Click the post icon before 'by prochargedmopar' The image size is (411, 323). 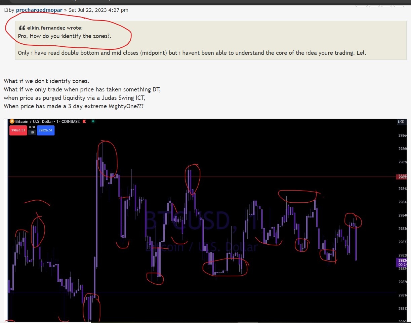point(6,10)
